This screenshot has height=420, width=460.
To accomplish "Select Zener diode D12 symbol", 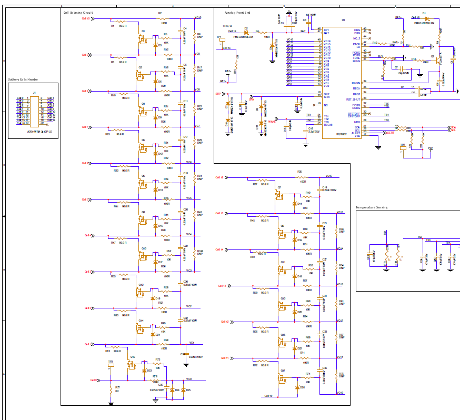I will tap(155, 154).
